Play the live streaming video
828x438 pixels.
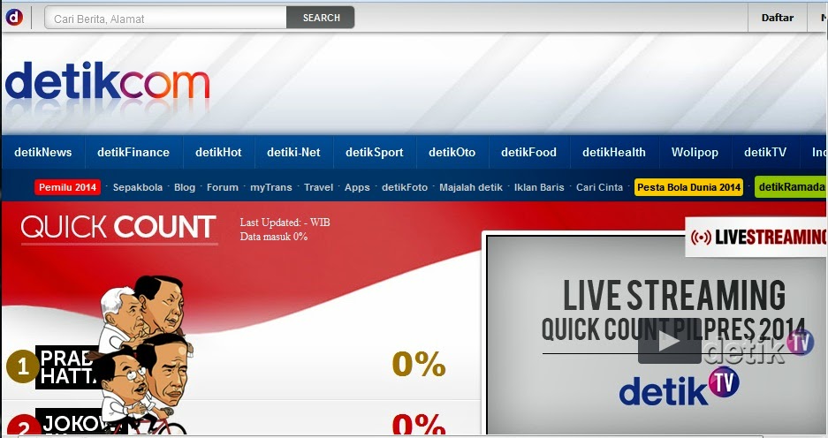669,341
